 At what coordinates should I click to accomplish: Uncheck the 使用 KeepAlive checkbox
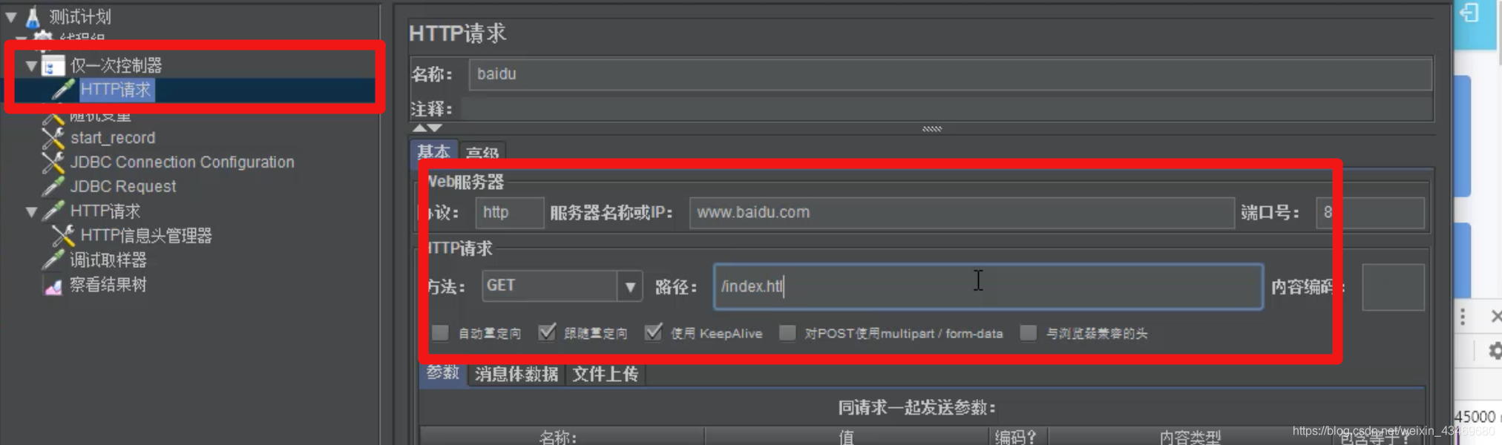(653, 333)
